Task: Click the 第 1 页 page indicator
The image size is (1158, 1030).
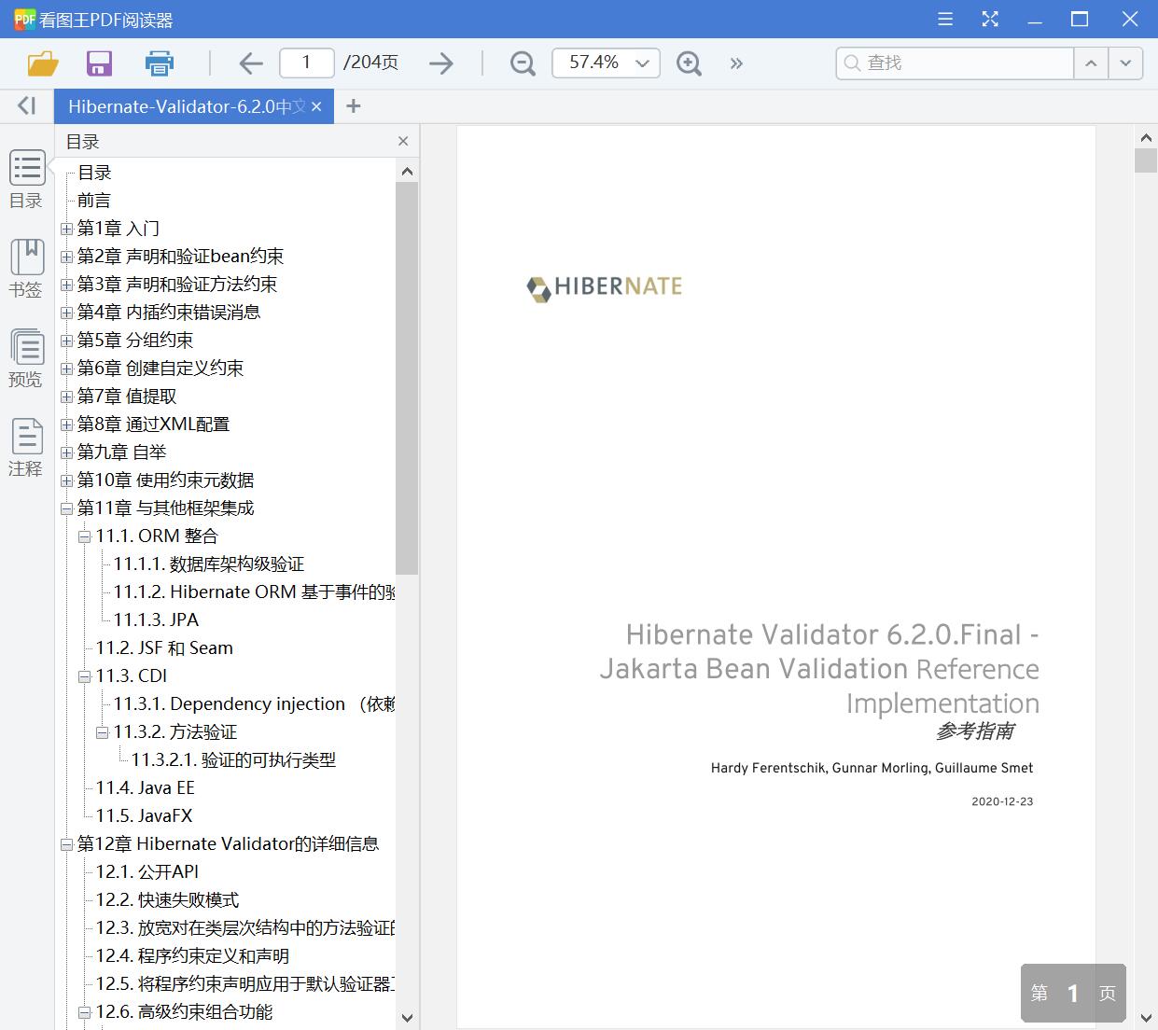Action: point(1073,994)
